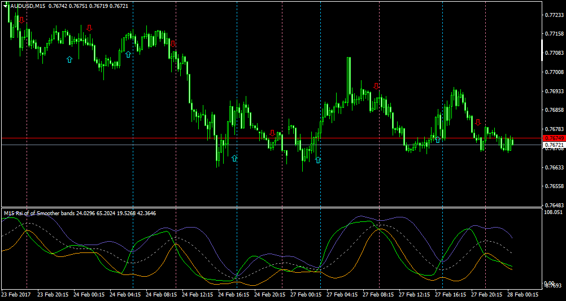The width and height of the screenshot is (566, 301).
Task: Select the red down arrow at the 24 Feb 08:15 line
Action: pyautogui.click(x=173, y=44)
